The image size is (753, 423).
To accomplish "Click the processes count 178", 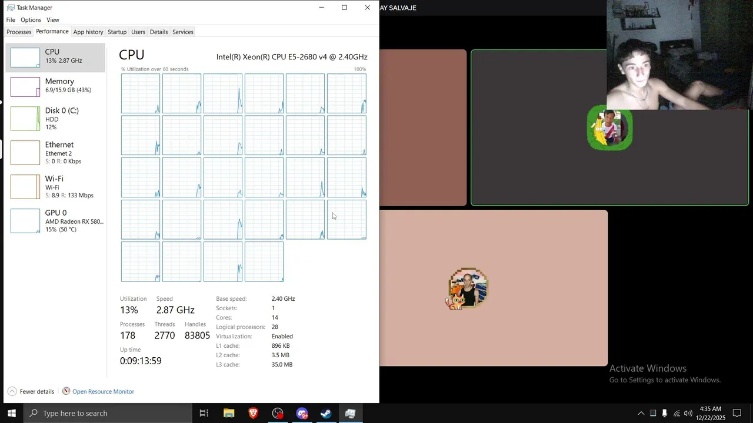I will (128, 335).
